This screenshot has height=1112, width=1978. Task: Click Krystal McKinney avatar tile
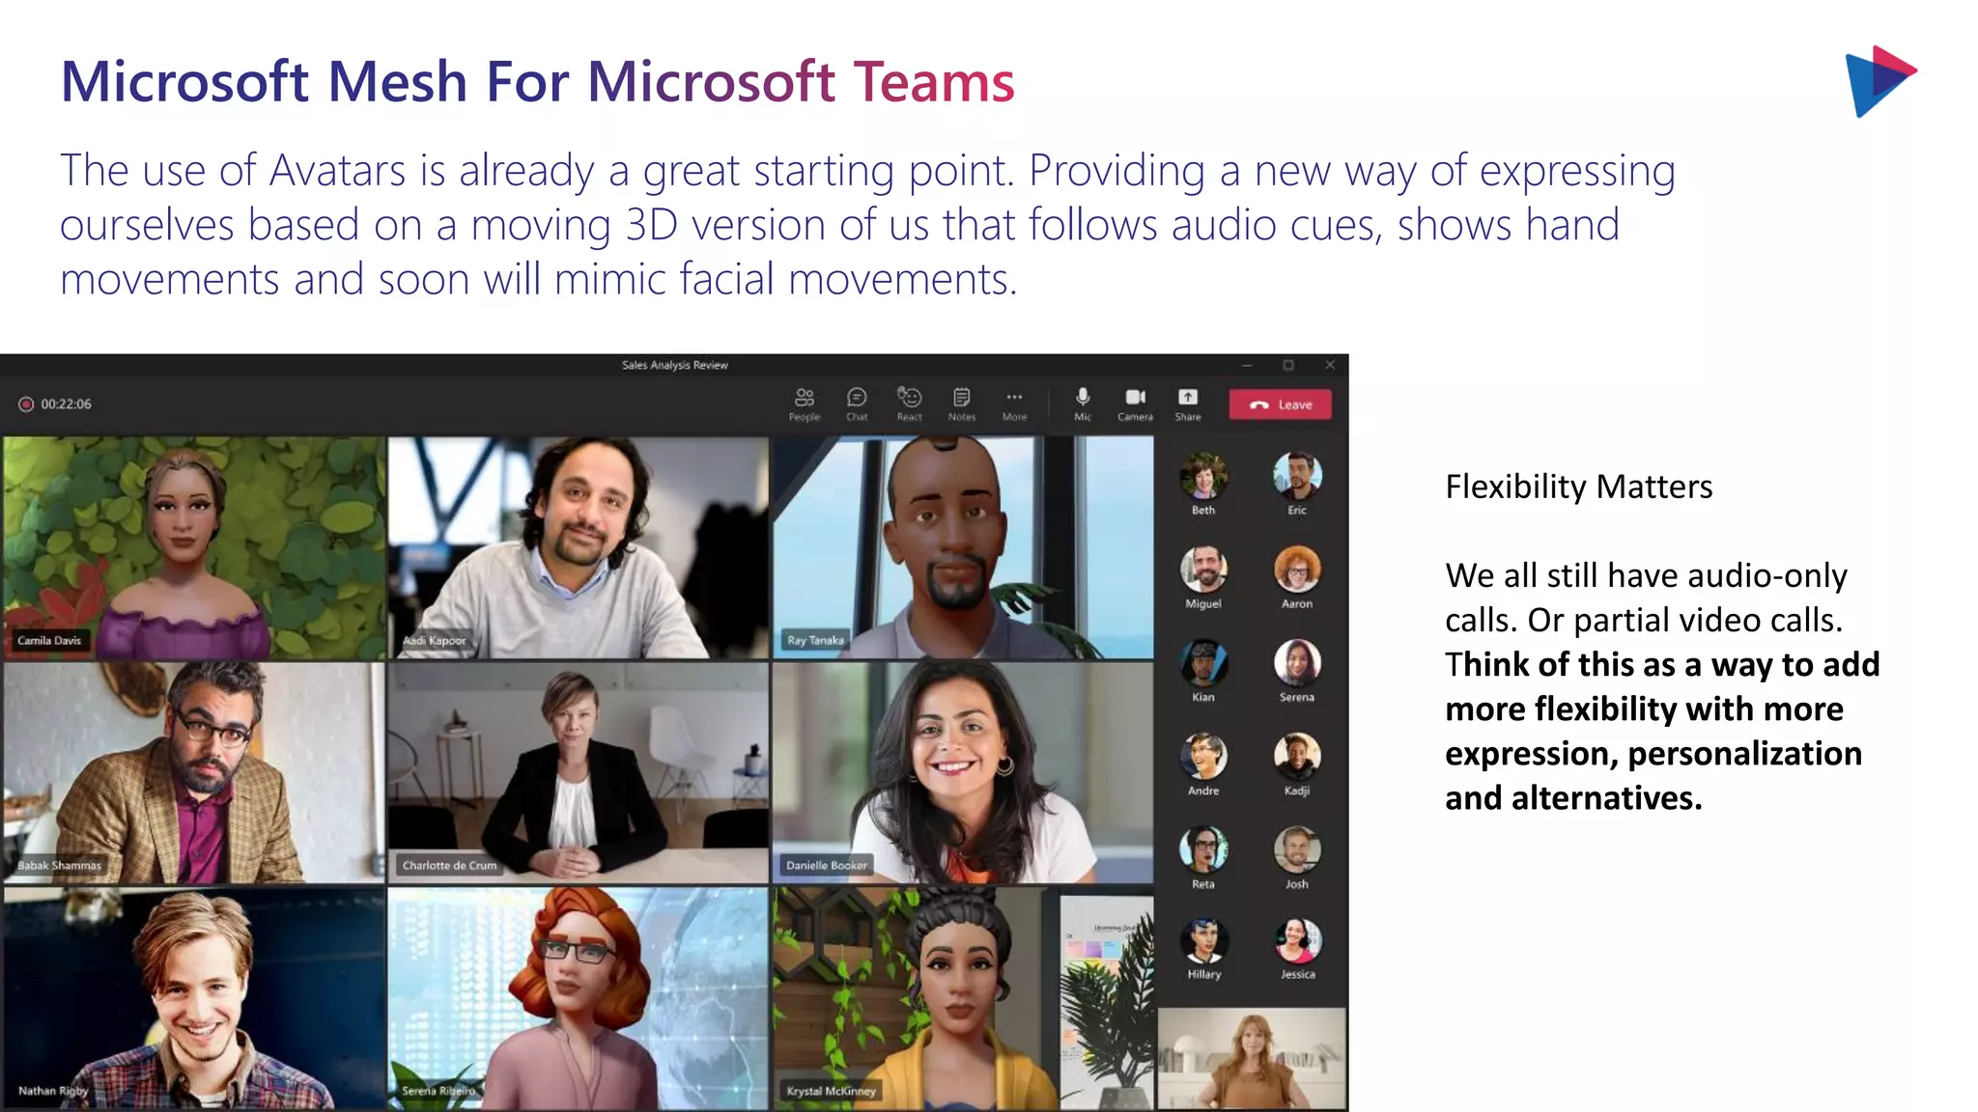[963, 998]
